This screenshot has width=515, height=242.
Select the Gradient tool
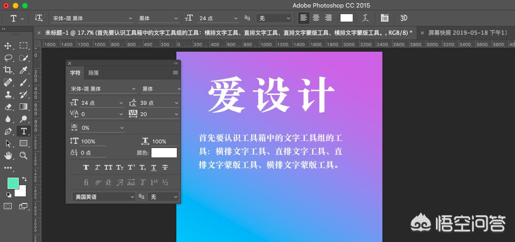[24, 107]
